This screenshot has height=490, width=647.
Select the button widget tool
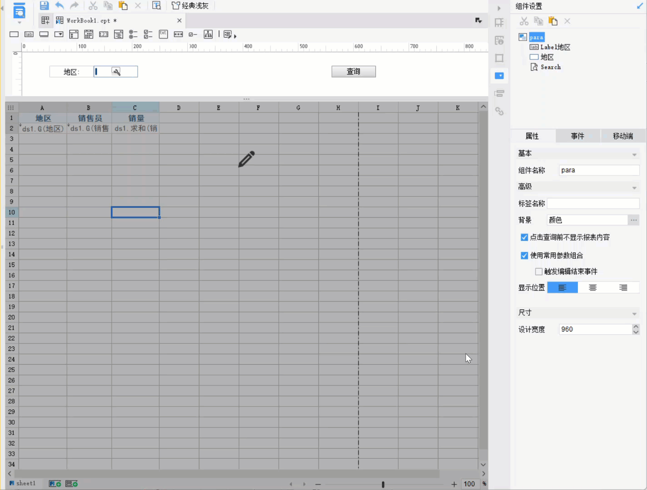click(x=44, y=34)
